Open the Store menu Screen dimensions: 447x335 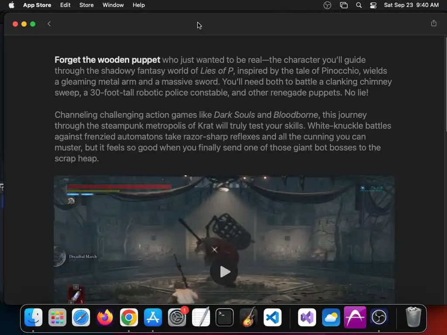pyautogui.click(x=86, y=5)
